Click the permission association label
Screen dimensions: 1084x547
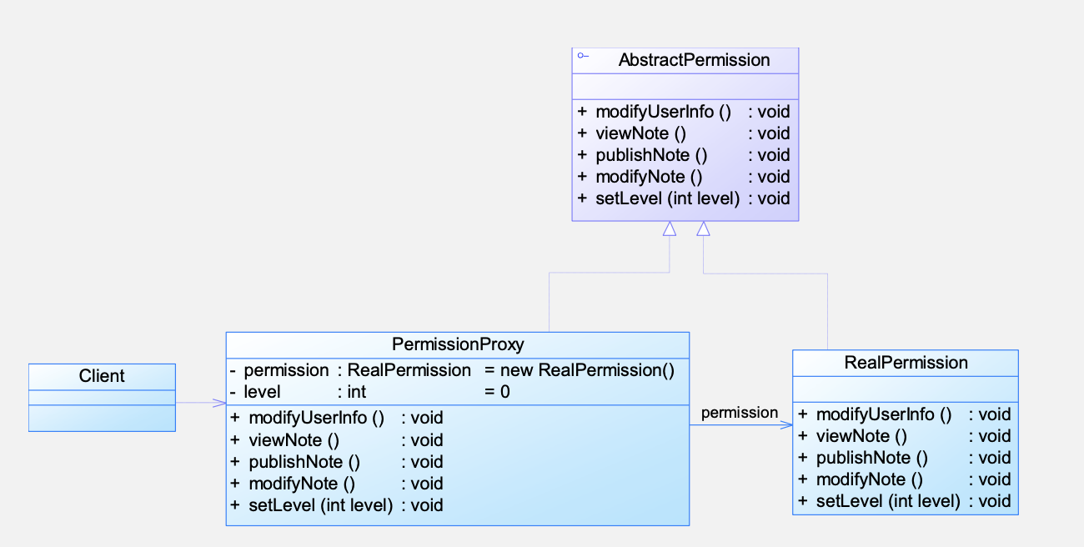[739, 413]
